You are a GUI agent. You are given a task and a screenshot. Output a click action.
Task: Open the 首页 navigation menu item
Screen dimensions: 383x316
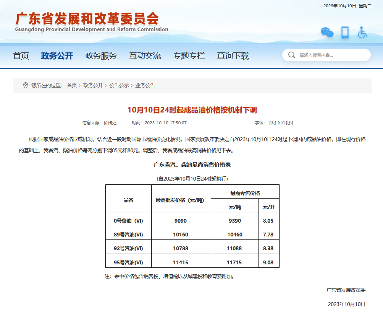[21, 56]
